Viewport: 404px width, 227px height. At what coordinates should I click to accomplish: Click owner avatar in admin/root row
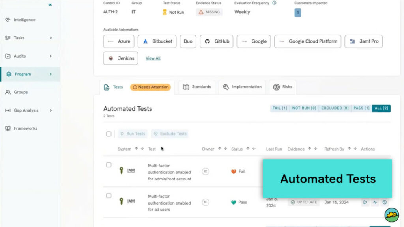[205, 171]
